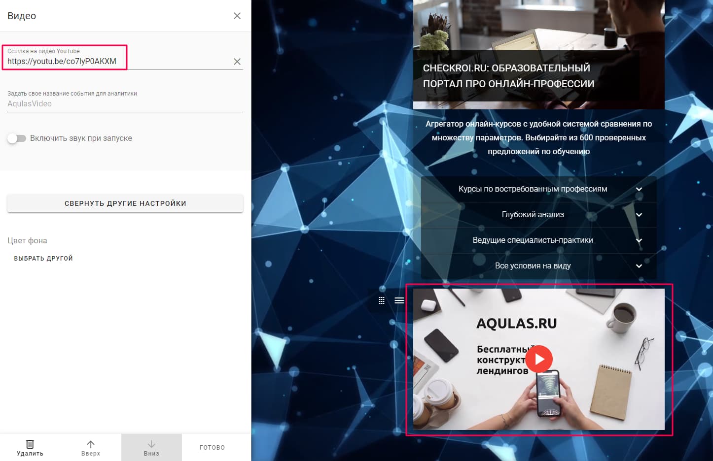
Task: Expand Курсы по востребованным профессиям chevron
Action: pos(639,189)
